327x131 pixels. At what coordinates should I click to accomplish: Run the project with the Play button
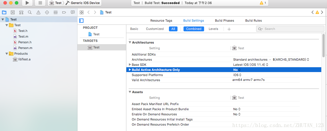[x=27, y=3]
